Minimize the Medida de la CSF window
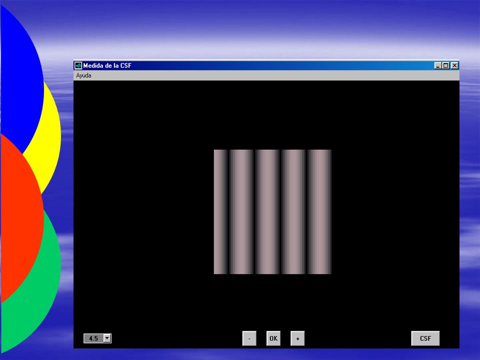The image size is (480, 360). (x=438, y=65)
